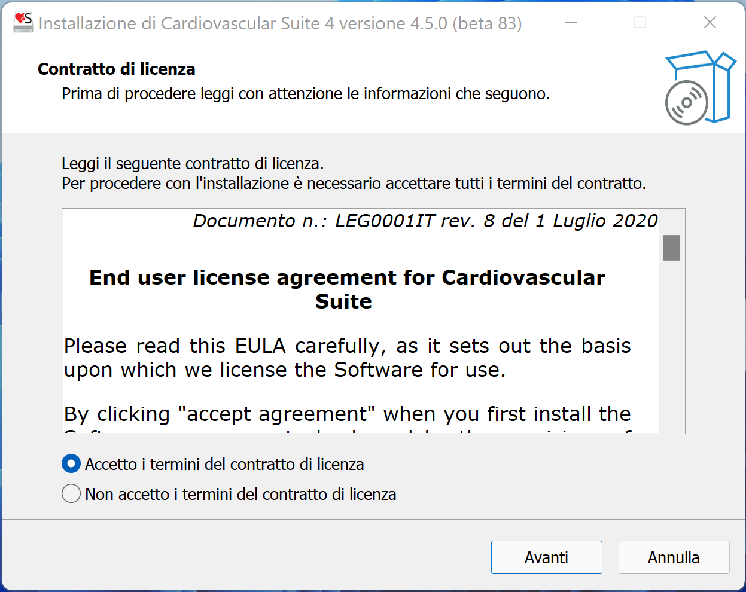Image resolution: width=746 pixels, height=592 pixels.
Task: Minimize the installer window
Action: (571, 23)
